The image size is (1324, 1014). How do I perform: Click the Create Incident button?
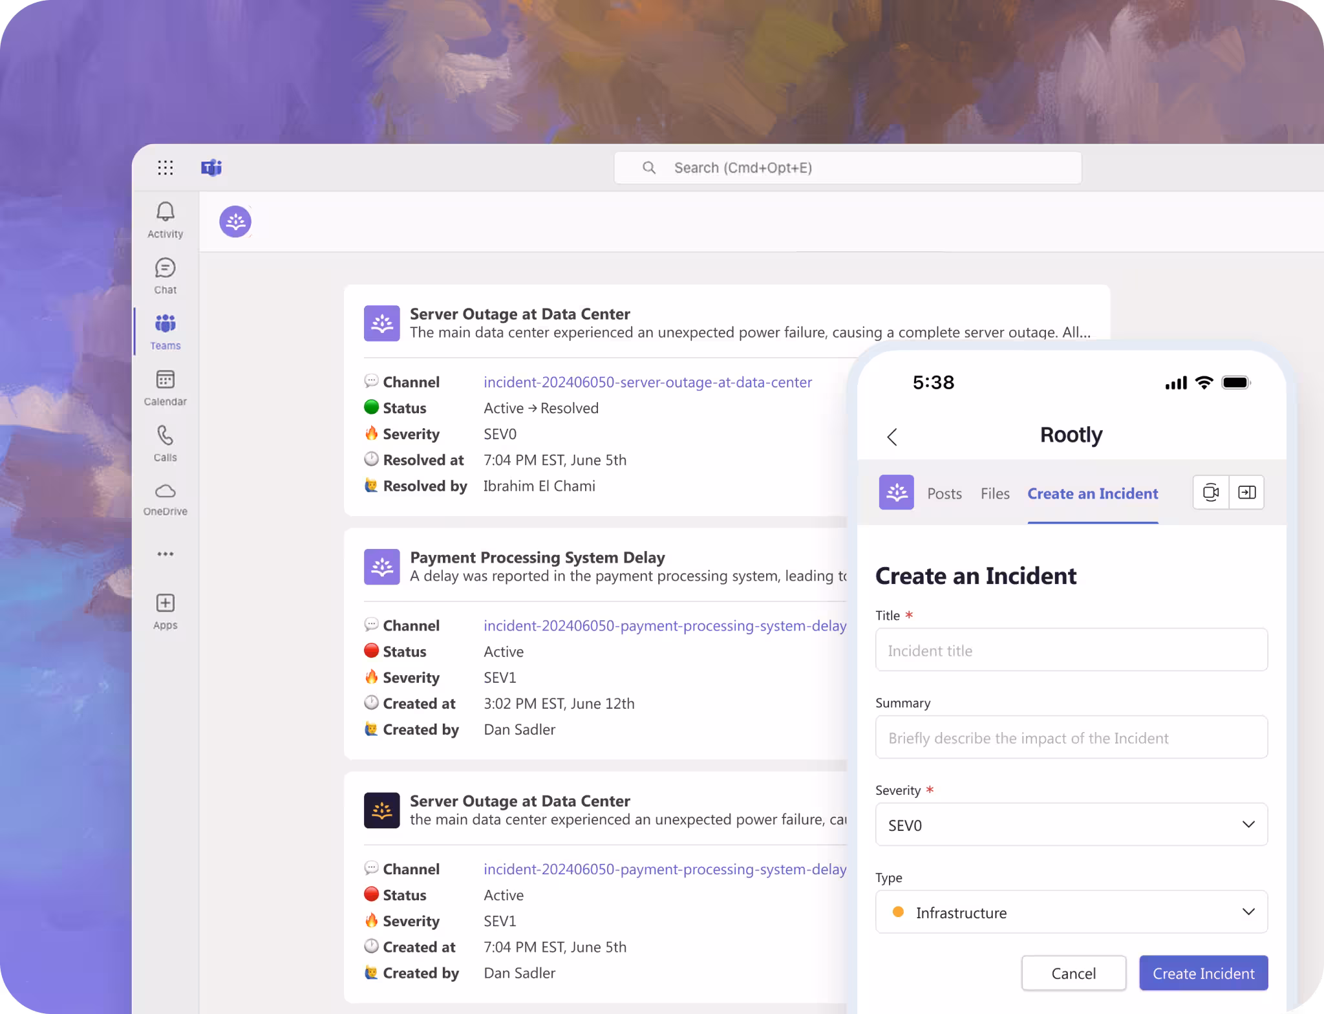1203,973
